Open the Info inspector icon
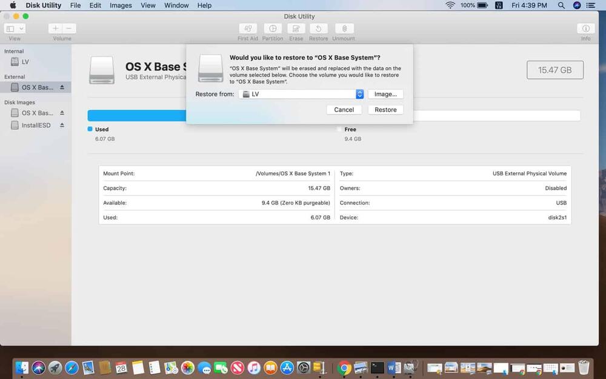The image size is (606, 379). click(585, 29)
